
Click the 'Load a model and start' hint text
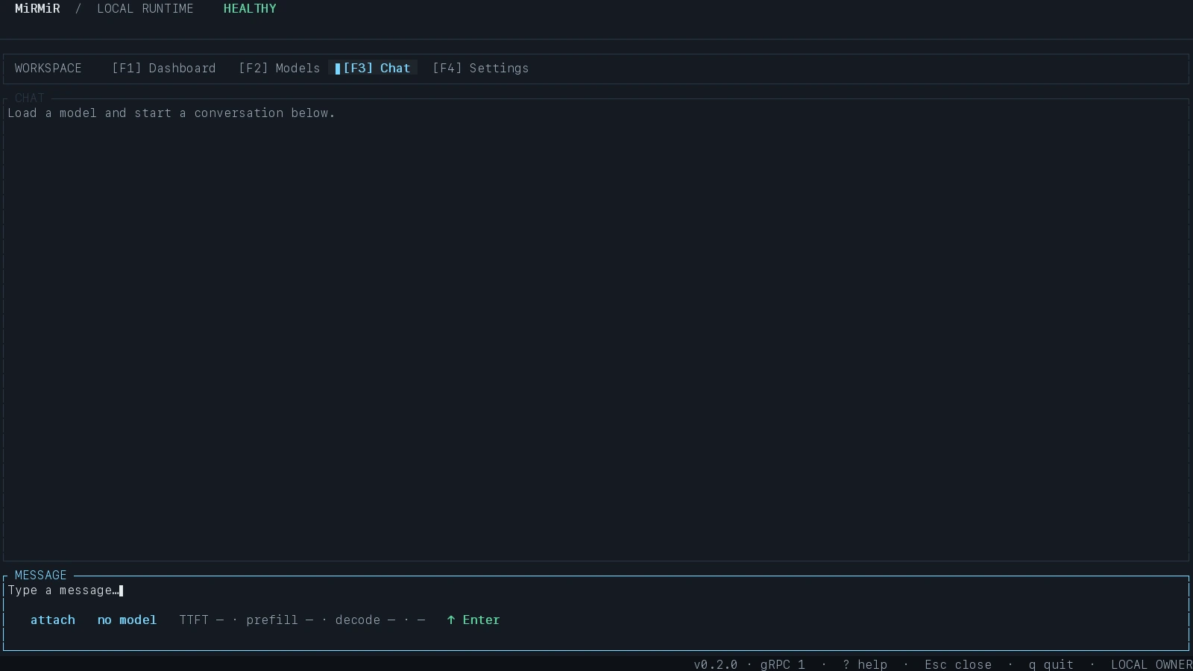pyautogui.click(x=171, y=113)
